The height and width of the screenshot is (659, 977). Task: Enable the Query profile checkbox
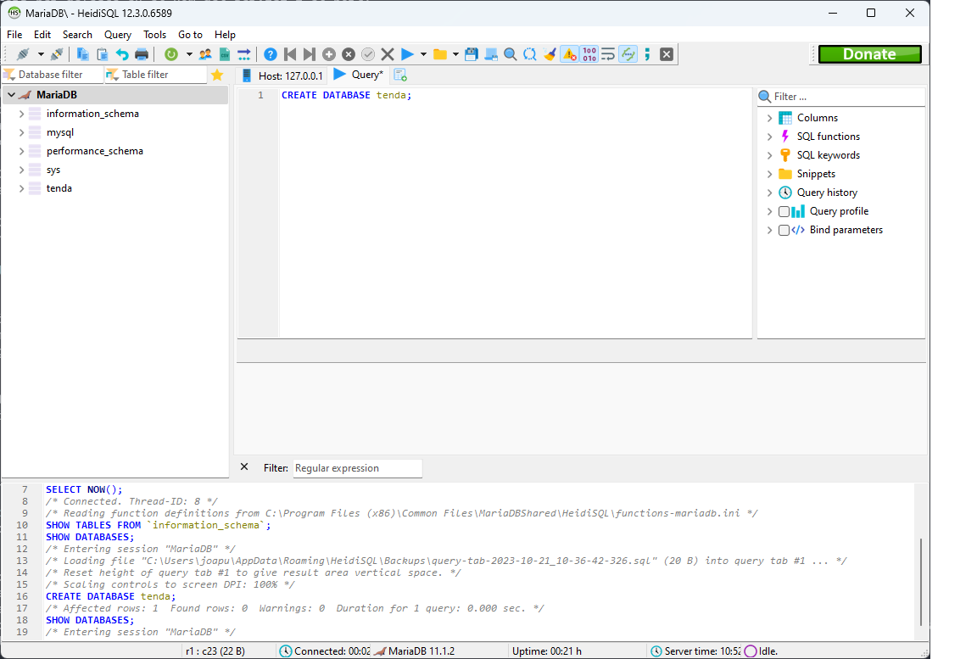(x=784, y=211)
